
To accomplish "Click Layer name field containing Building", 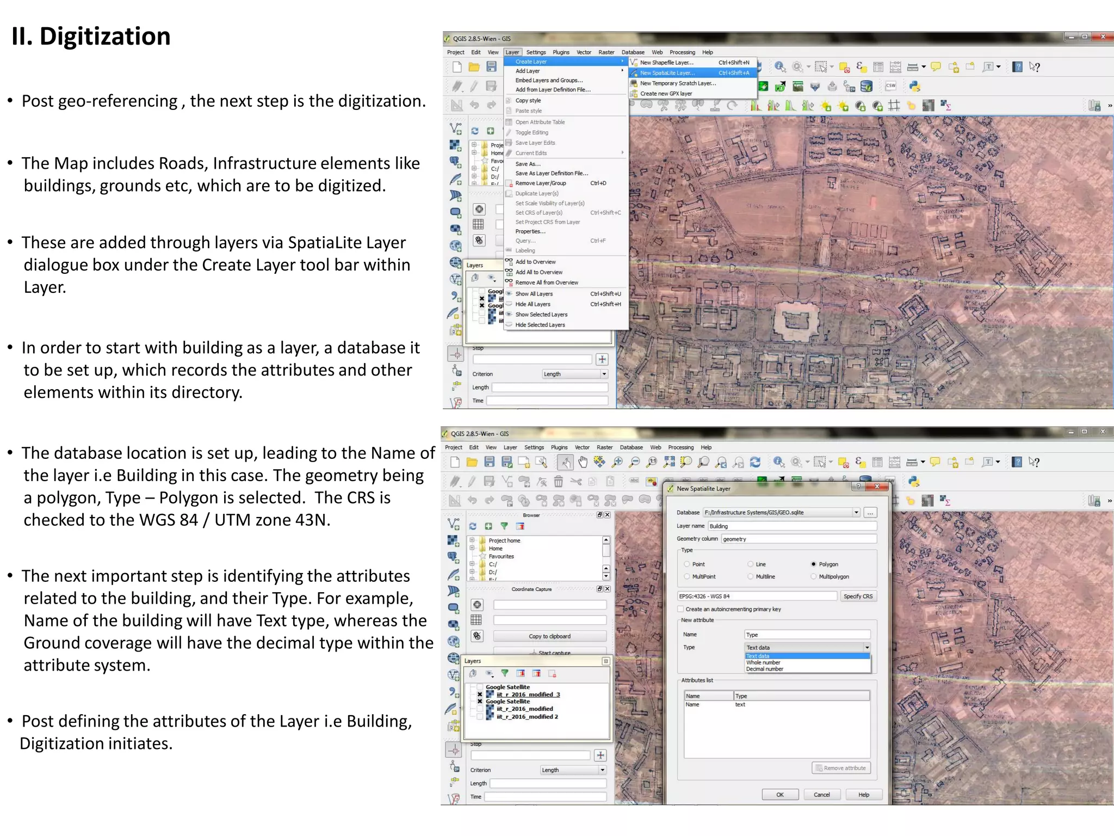I will (x=792, y=526).
